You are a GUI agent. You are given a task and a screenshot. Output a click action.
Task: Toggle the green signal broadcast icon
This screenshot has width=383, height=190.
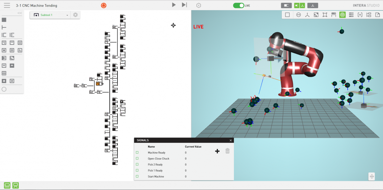[342, 15]
